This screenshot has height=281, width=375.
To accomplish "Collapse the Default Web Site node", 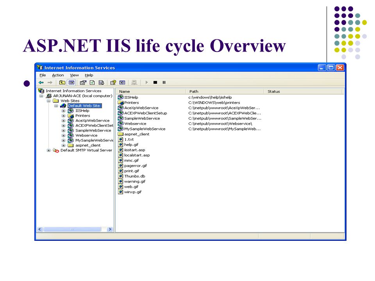I will (56, 106).
